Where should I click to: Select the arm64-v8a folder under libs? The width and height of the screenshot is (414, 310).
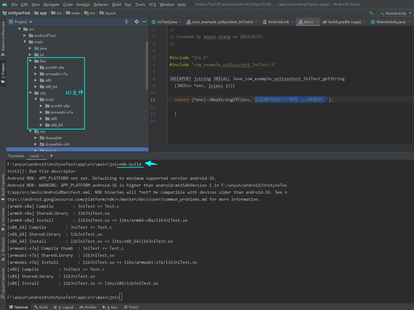pos(54,68)
